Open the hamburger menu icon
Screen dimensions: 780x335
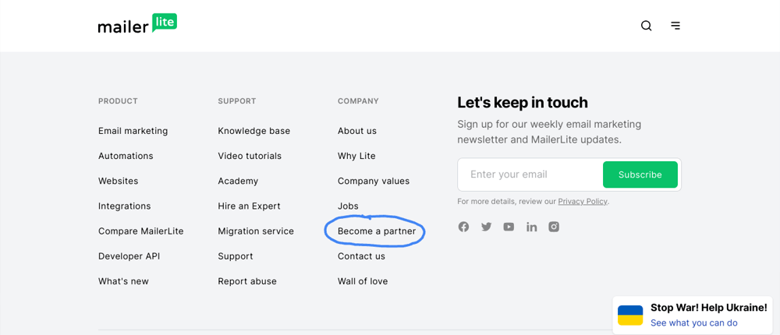(x=675, y=26)
